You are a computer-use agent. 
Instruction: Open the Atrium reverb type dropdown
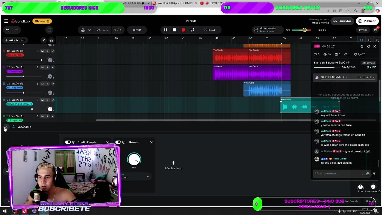coord(135,177)
